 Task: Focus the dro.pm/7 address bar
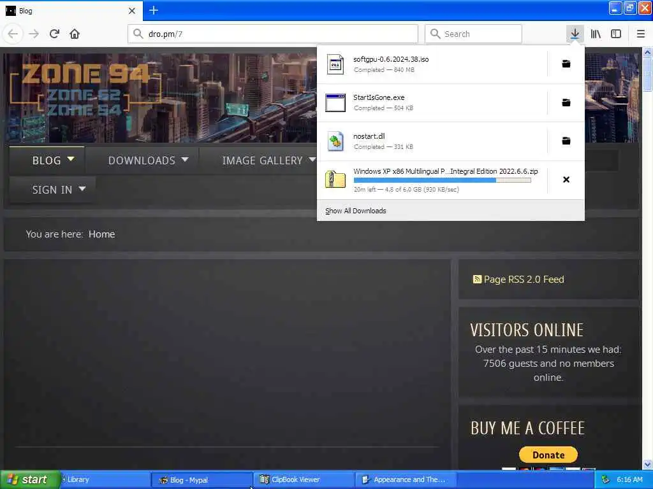273,34
